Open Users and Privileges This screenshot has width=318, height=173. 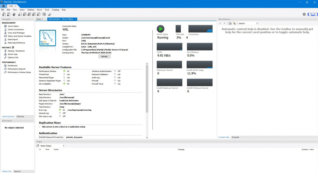[x=16, y=33]
